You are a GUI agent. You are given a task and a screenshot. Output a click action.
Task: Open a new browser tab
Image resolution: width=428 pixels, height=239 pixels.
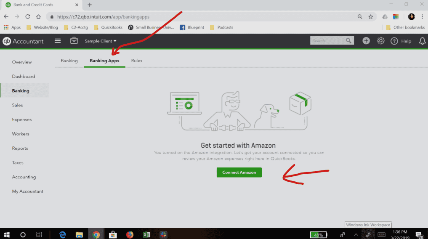pyautogui.click(x=90, y=5)
